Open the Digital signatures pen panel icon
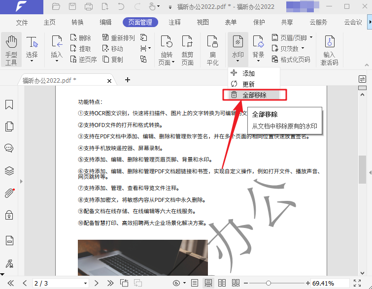This screenshot has height=289, width=372. (x=9, y=263)
